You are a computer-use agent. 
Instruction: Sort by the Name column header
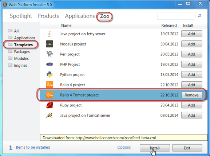coord(109,26)
